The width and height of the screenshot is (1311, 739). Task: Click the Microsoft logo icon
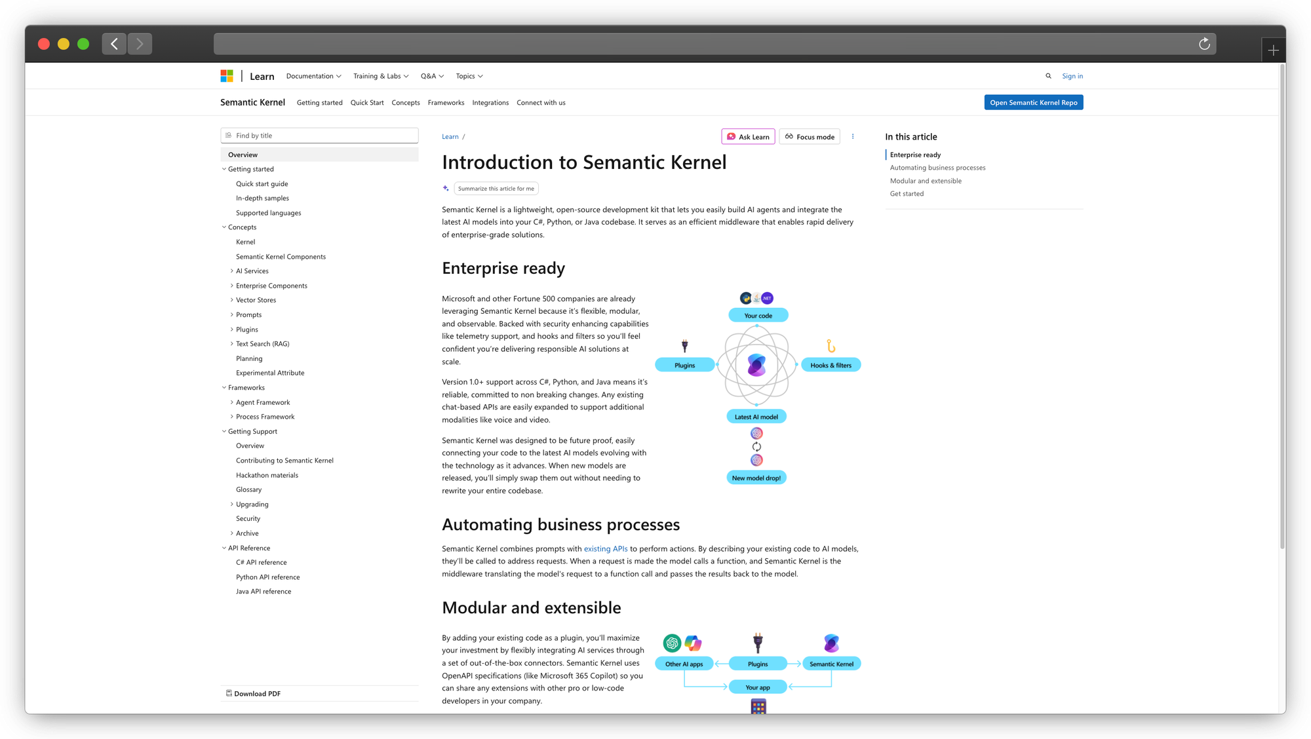point(227,76)
